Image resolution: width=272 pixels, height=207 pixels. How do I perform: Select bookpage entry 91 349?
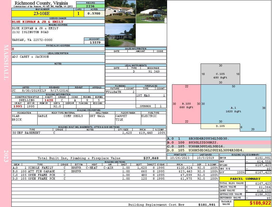tap(154, 71)
